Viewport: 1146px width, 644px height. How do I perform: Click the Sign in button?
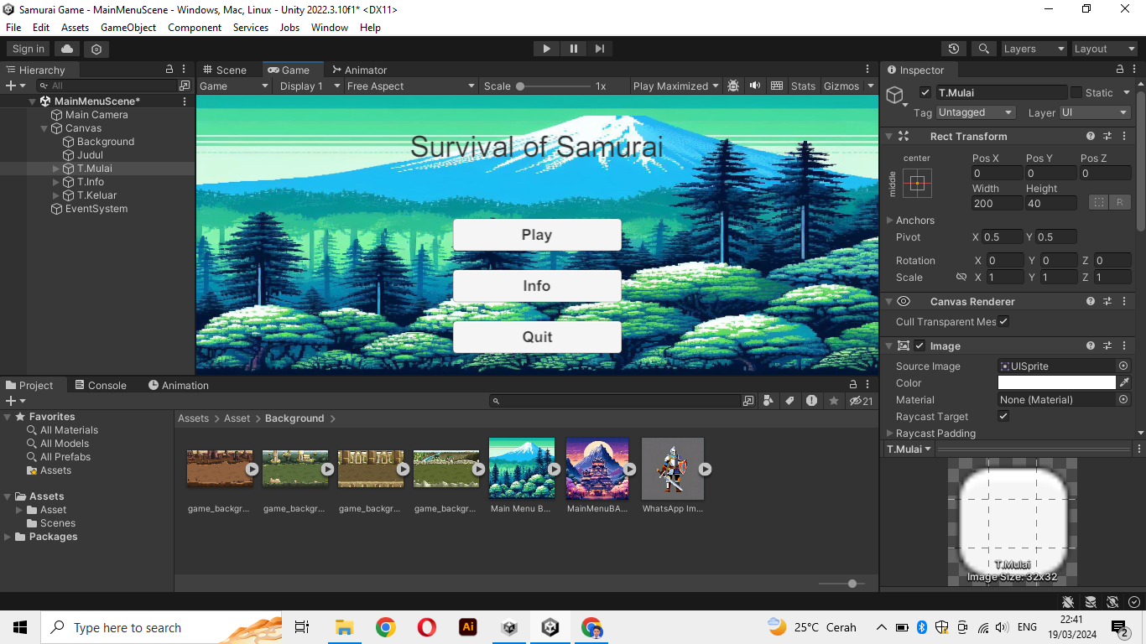(27, 48)
